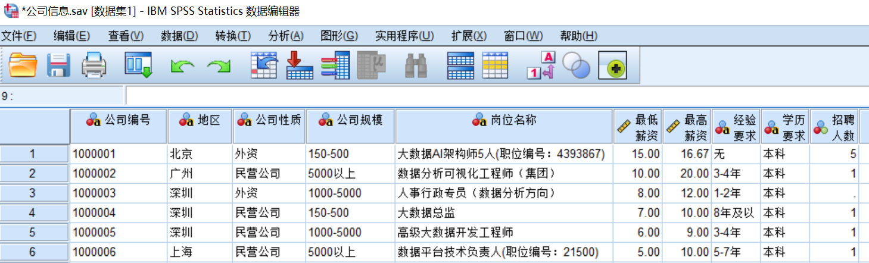Click cell 数据分析可视化工程师（集团）
The width and height of the screenshot is (869, 263).
(504, 174)
